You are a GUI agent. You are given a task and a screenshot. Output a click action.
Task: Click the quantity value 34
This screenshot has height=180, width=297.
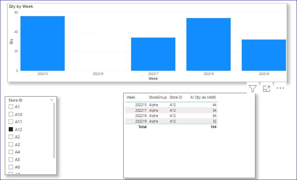tap(214, 110)
